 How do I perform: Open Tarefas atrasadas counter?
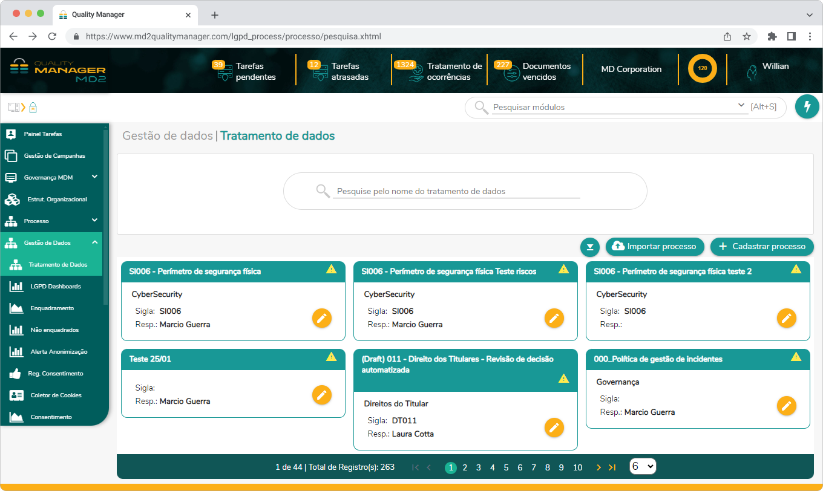(x=341, y=71)
